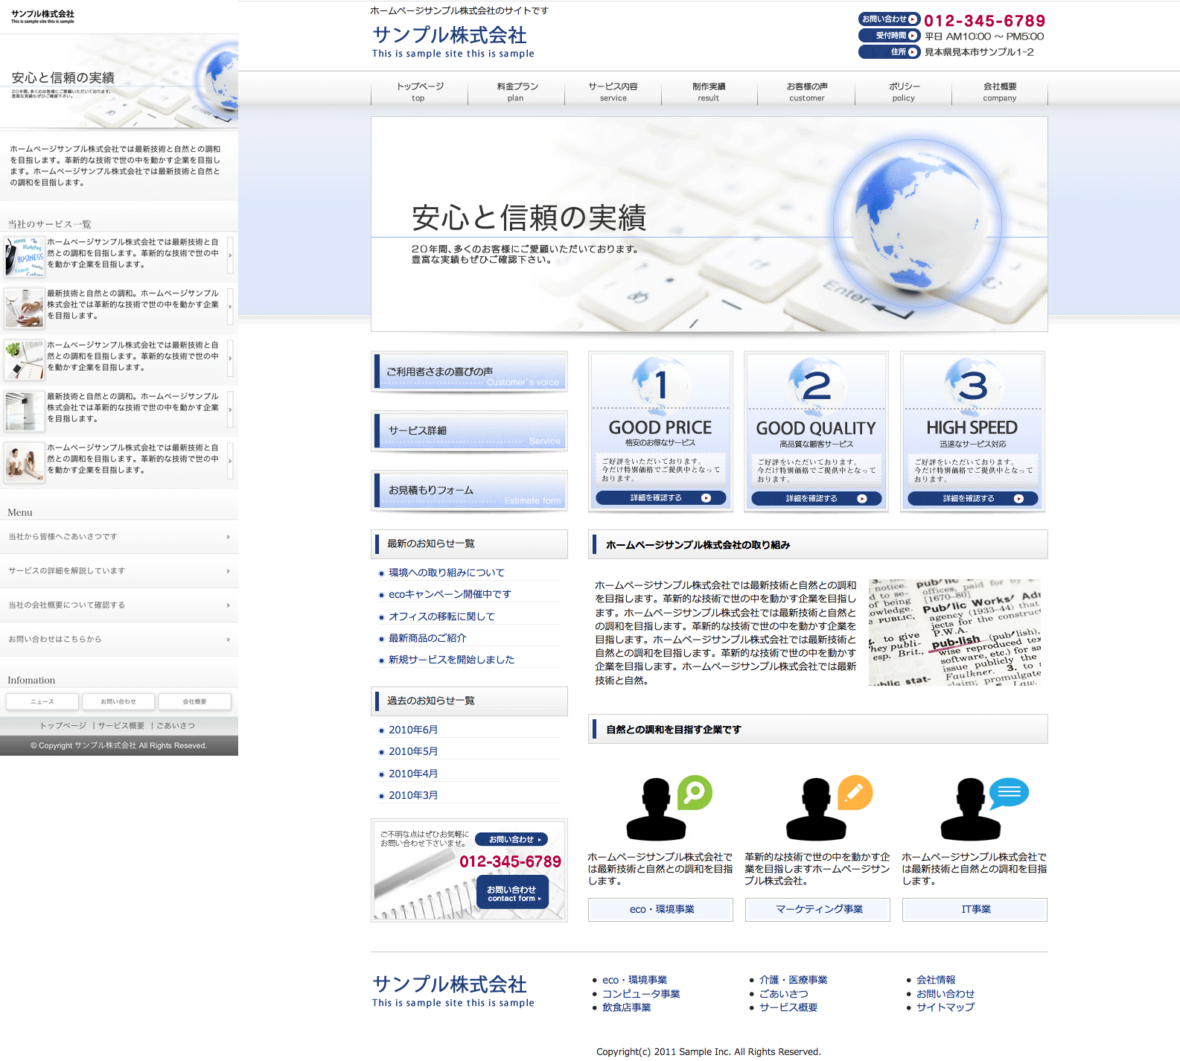Open the 料金プラン plan navigation tab
Viewport: 1180px width, 1061px height.
tap(516, 92)
